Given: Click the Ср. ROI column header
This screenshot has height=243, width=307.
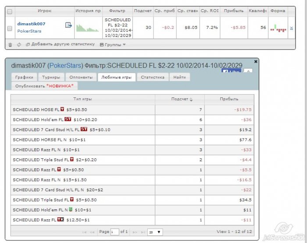Looking at the screenshot, I should click(210, 11).
